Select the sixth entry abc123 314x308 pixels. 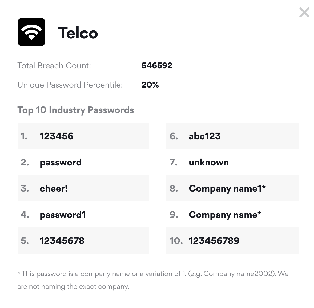click(x=205, y=136)
